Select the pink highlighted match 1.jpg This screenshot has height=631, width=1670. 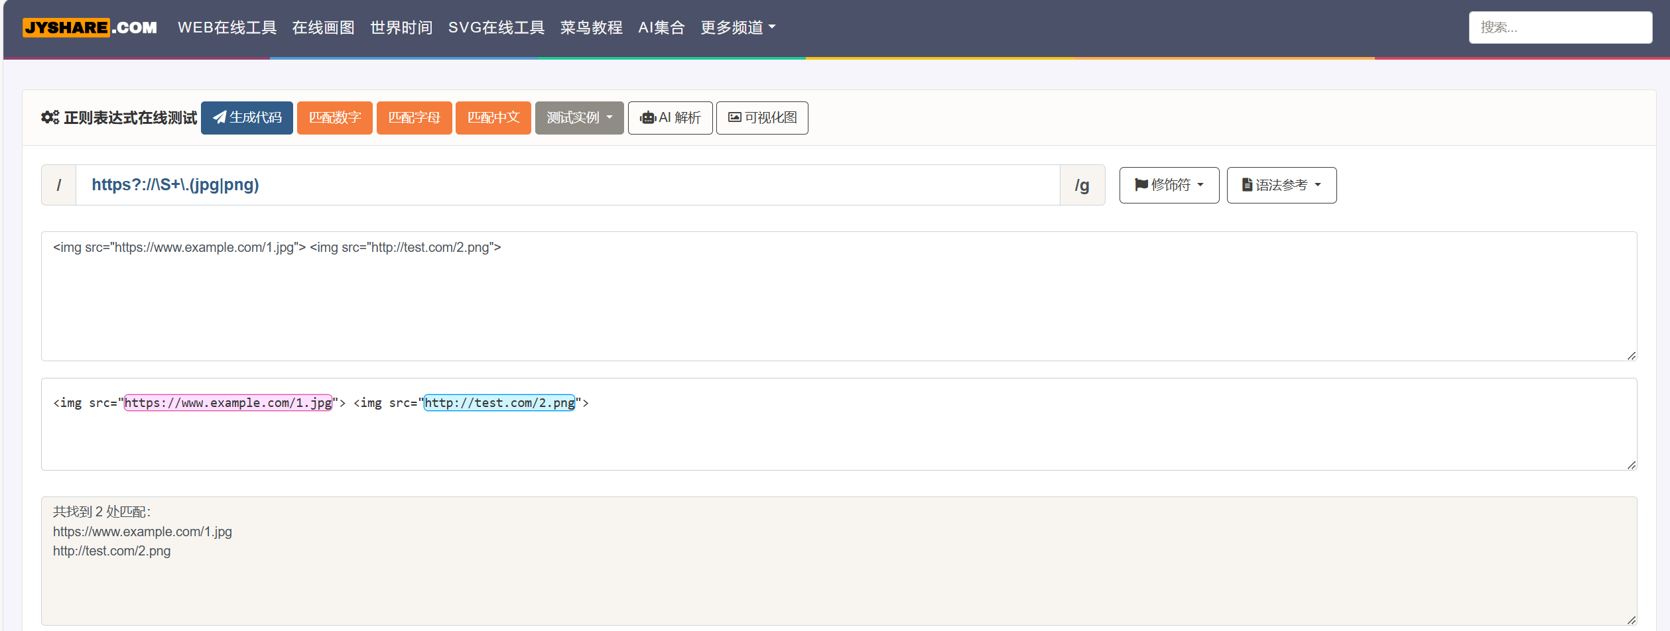click(x=228, y=402)
